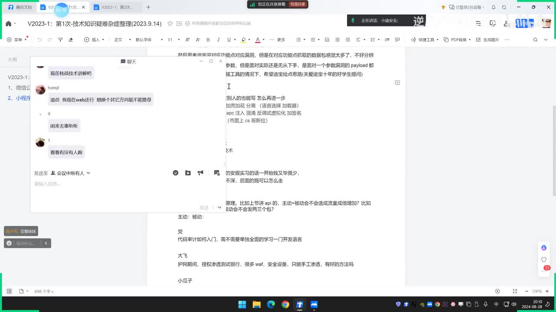Open the Tencent Docs home icon
The image size is (556, 312).
click(x=8, y=23)
